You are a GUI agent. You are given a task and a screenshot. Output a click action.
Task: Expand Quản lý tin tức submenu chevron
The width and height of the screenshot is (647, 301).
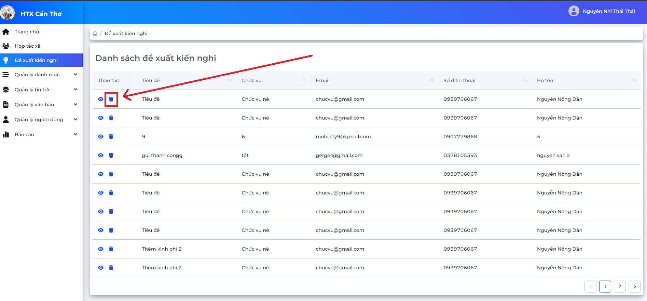tap(75, 90)
